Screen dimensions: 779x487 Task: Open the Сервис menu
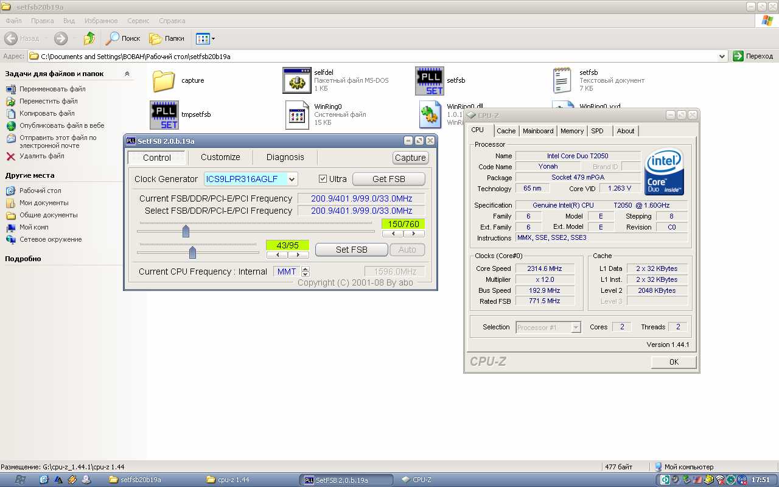(x=139, y=21)
